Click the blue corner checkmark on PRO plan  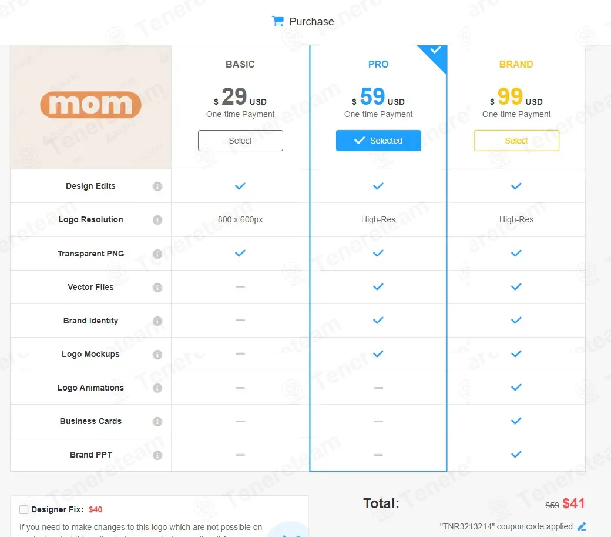(x=436, y=51)
